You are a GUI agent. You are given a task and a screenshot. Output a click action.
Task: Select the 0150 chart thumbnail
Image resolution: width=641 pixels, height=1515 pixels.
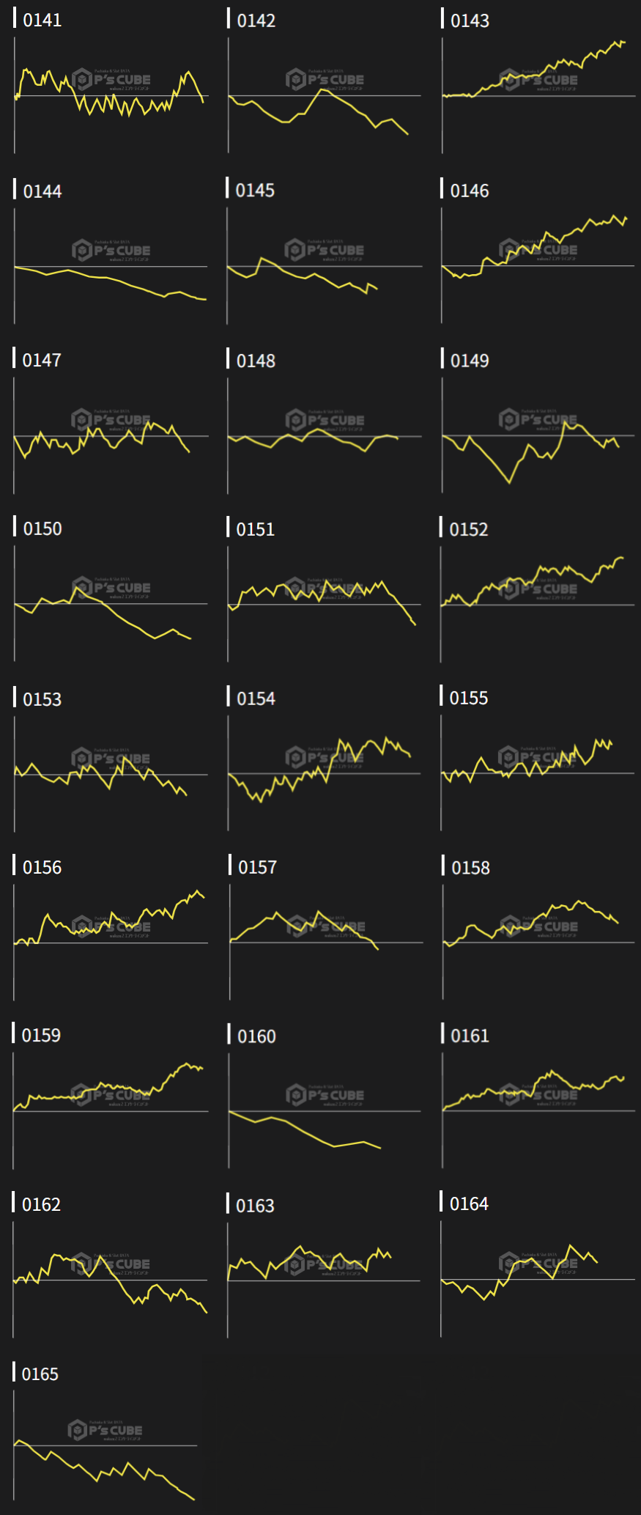pos(110,604)
